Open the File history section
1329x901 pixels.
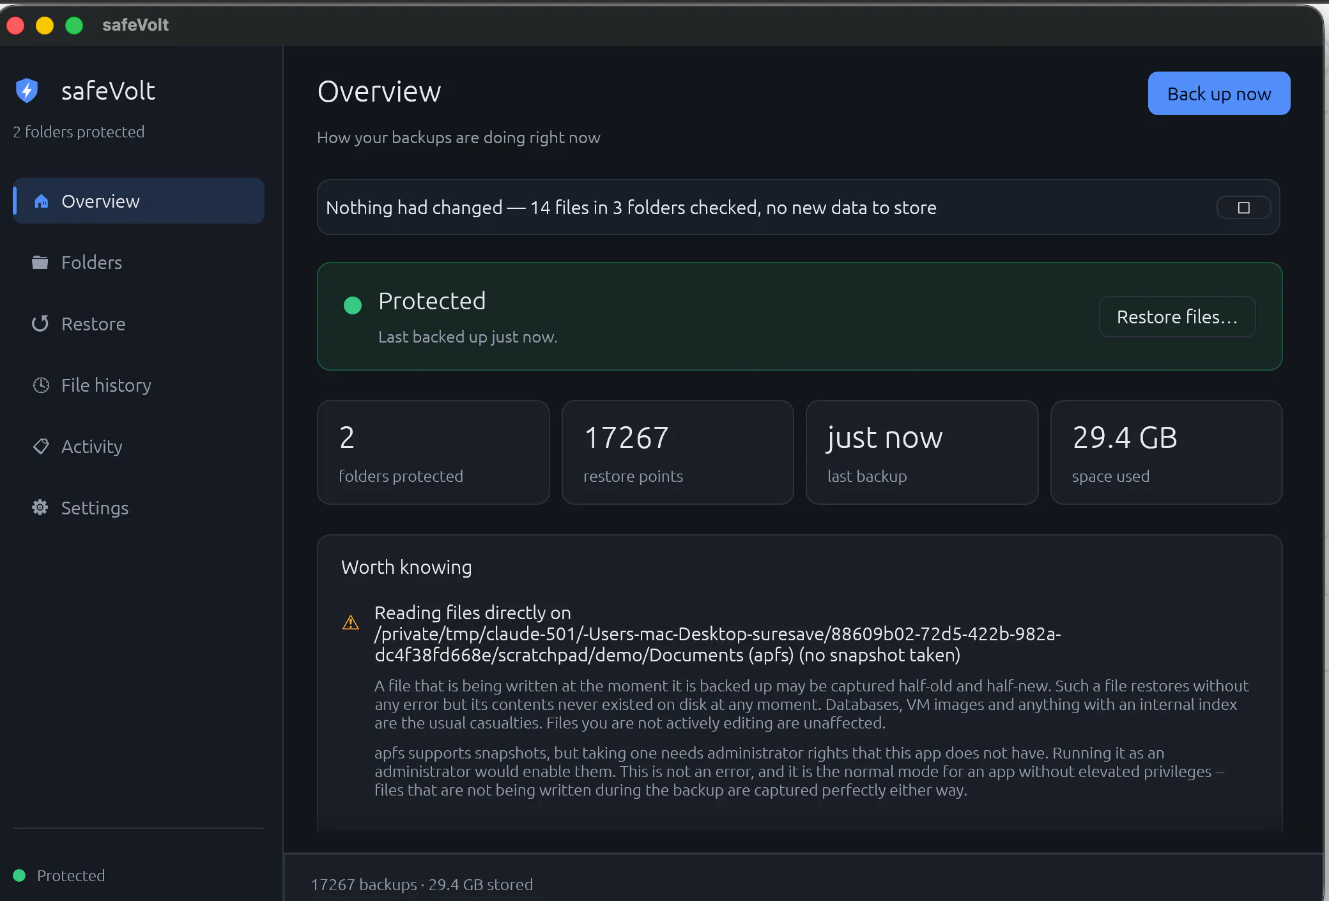point(139,385)
